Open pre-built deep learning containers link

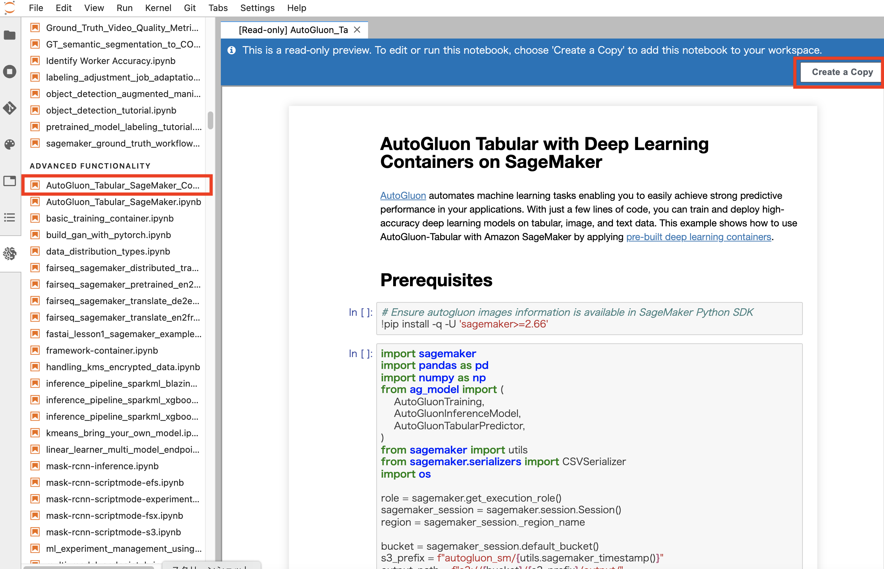click(698, 237)
